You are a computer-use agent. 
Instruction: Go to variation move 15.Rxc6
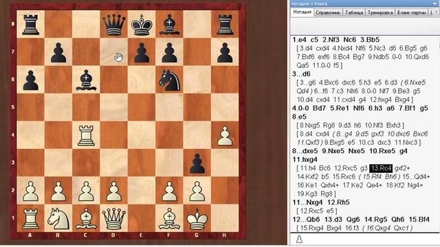[344, 177]
